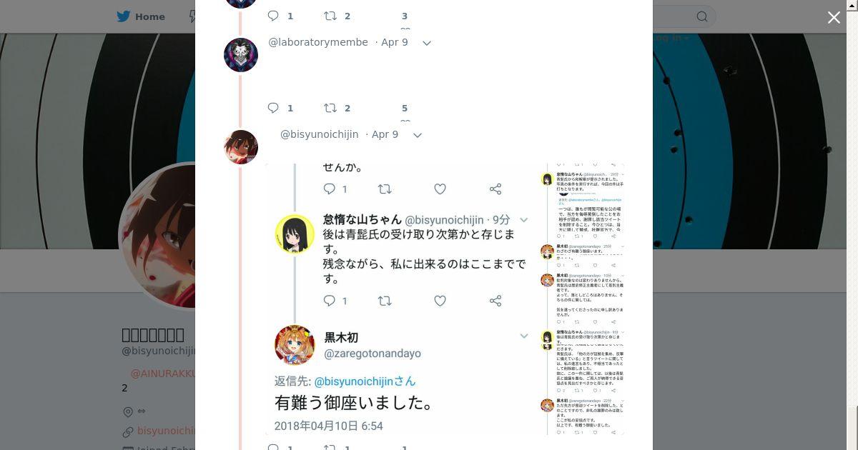Viewport: 858px width, 450px height.
Task: Like @laboratorymembe's tweet showing 5
Action: pyautogui.click(x=404, y=109)
